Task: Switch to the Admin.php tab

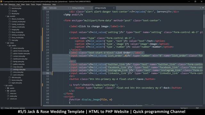Action: pos(53,8)
